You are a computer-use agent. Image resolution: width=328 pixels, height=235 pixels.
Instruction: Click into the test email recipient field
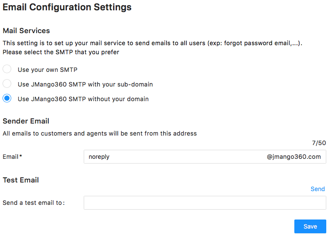[x=205, y=203]
